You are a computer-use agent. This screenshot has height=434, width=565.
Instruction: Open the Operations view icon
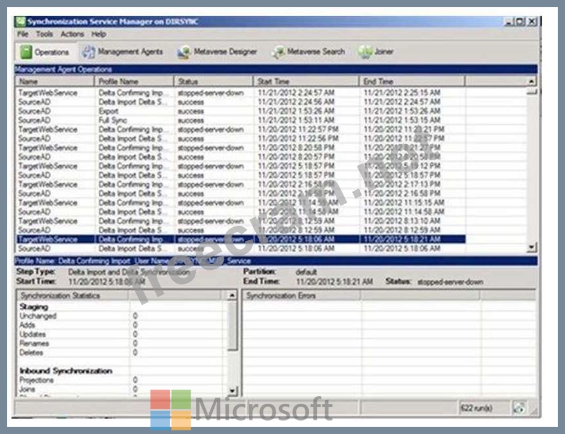[26, 52]
